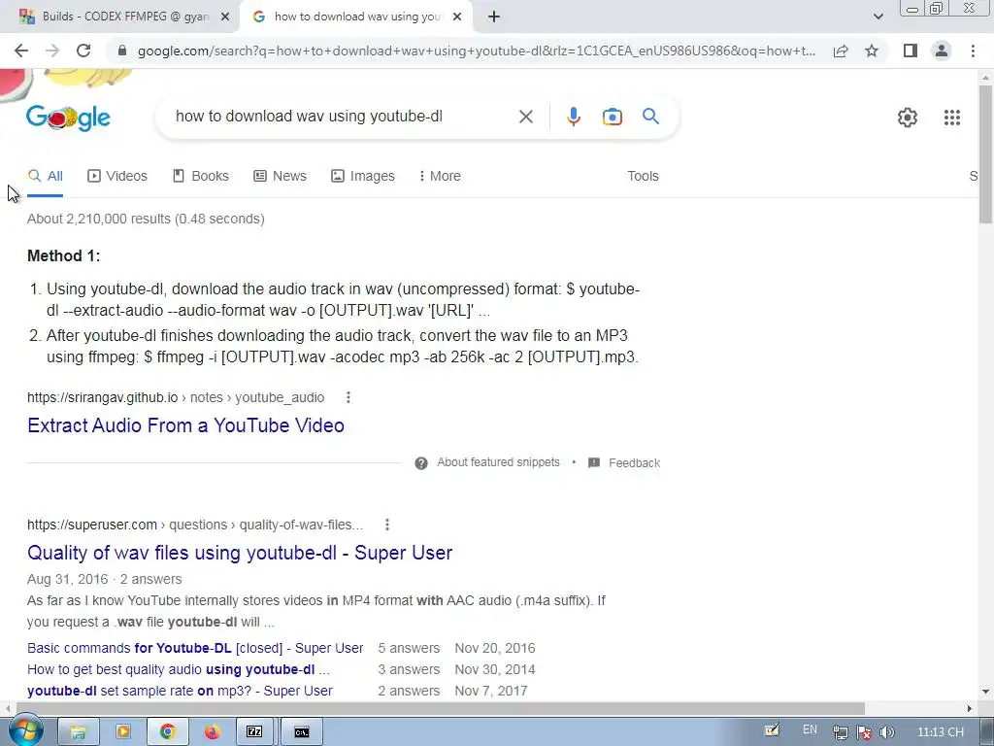994x746 pixels.
Task: Open youtube-dl set sample rate link
Action: point(180,691)
